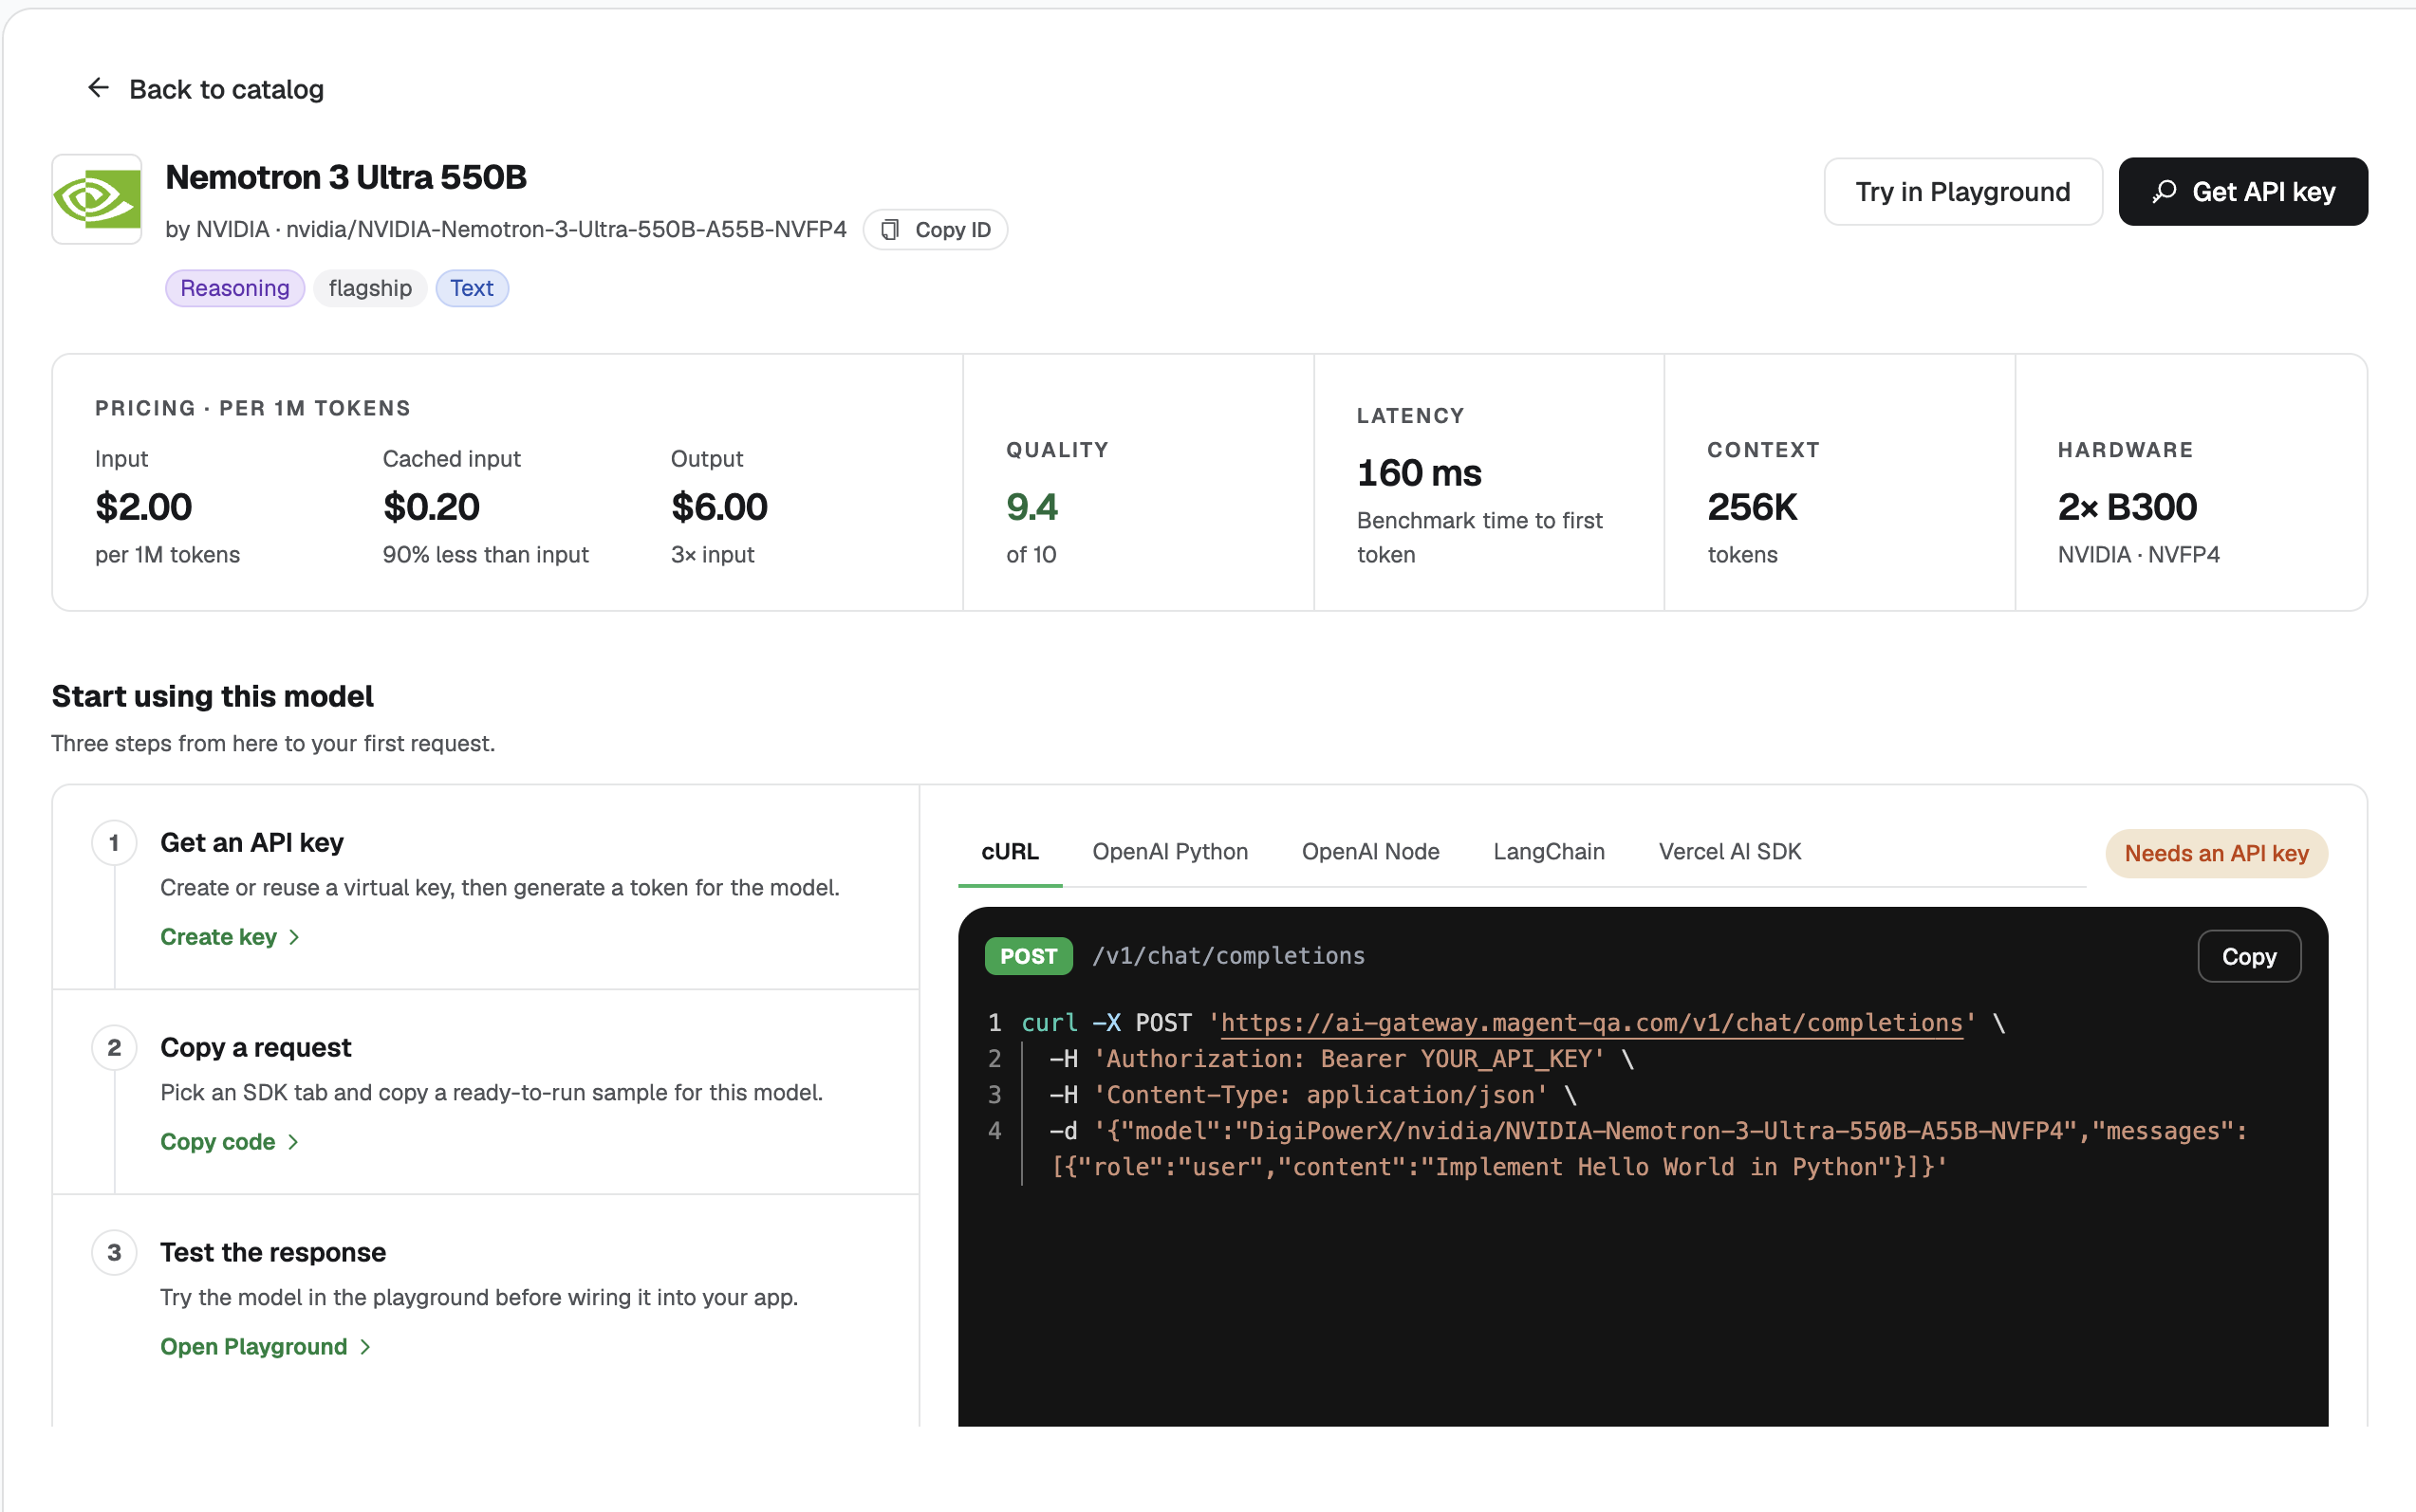Open Try in Playground

click(x=1962, y=192)
